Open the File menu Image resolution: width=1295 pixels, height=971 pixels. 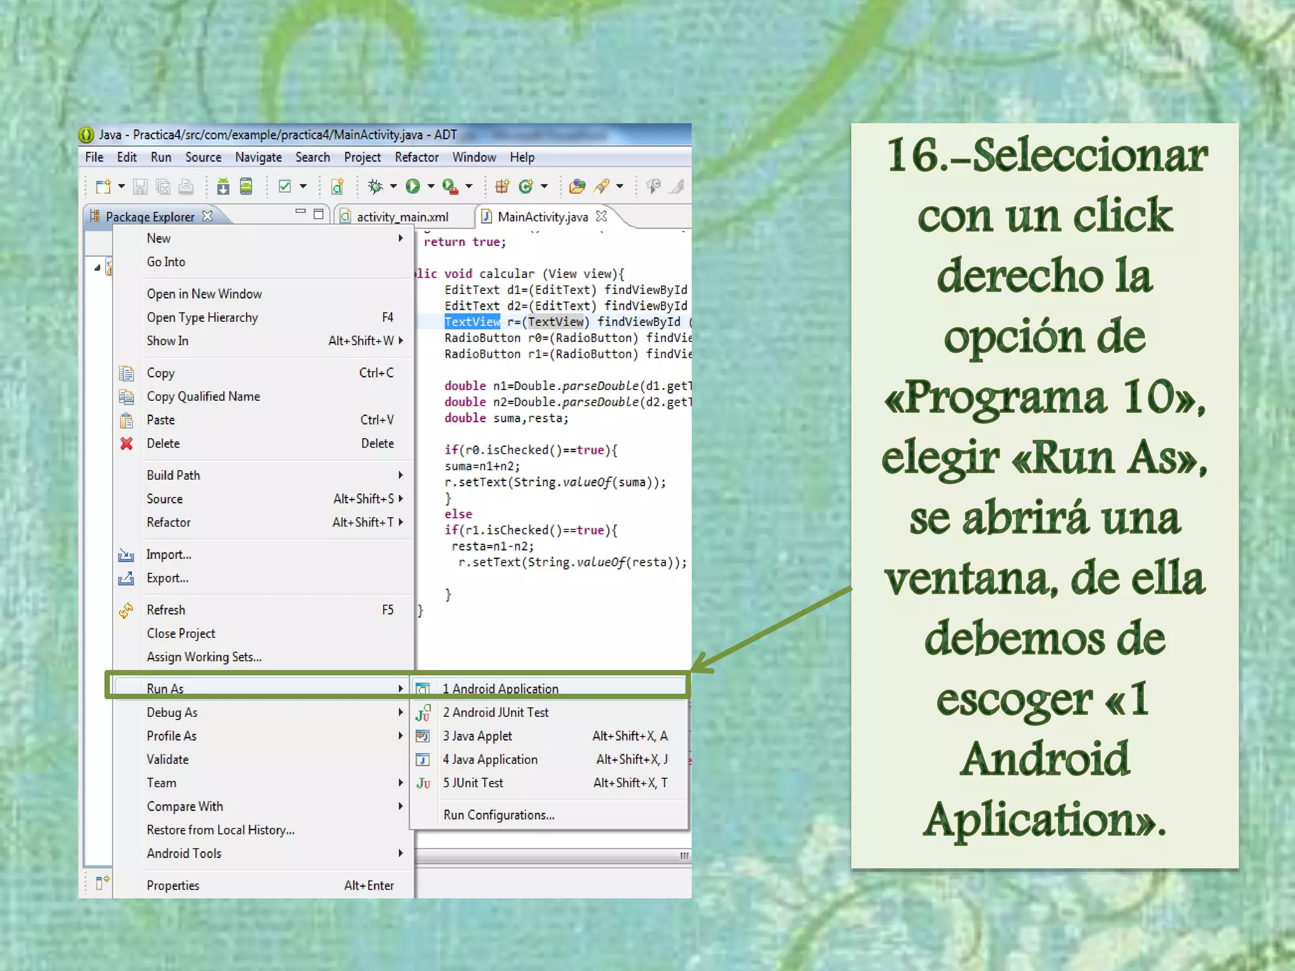click(x=94, y=157)
